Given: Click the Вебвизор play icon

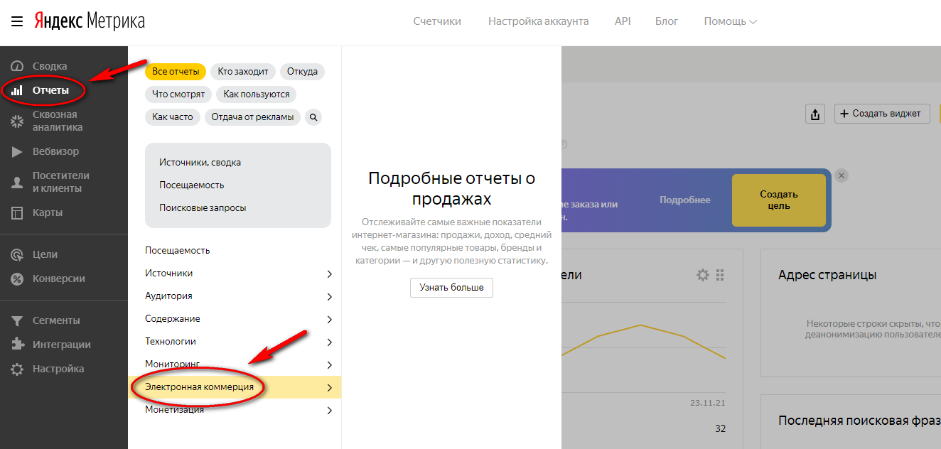Looking at the screenshot, I should point(17,151).
